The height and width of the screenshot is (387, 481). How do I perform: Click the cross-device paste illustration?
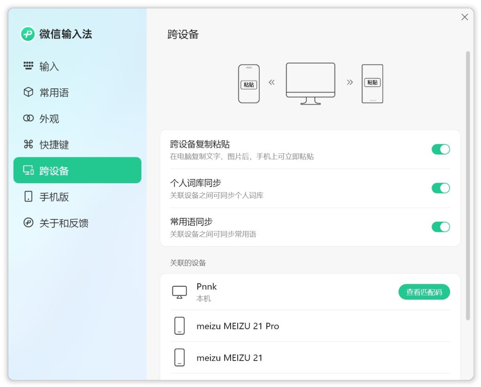310,84
